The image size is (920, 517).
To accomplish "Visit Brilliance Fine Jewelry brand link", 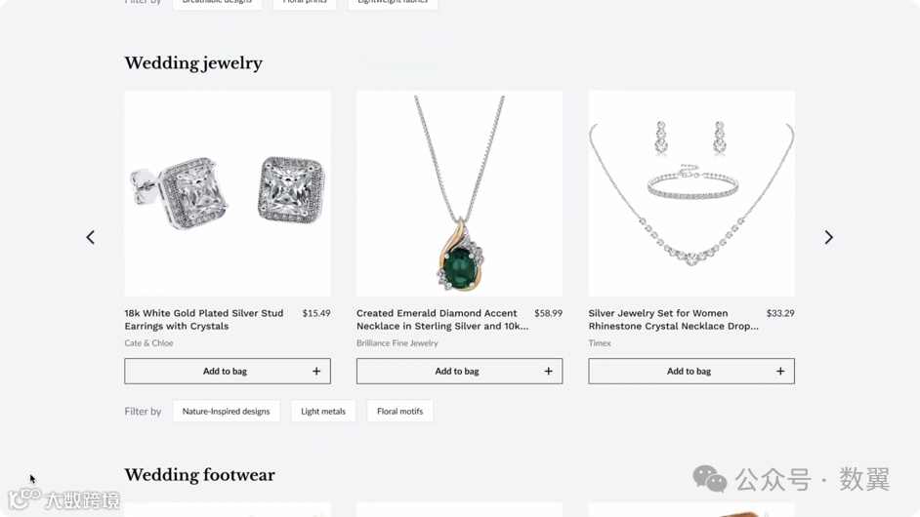I will tap(397, 343).
